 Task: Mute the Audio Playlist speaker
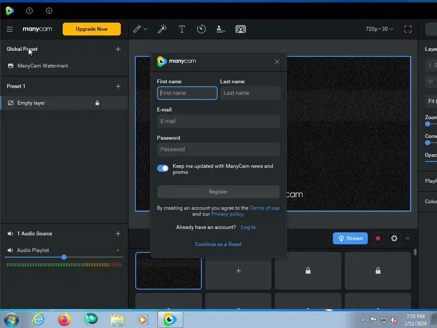coord(10,250)
